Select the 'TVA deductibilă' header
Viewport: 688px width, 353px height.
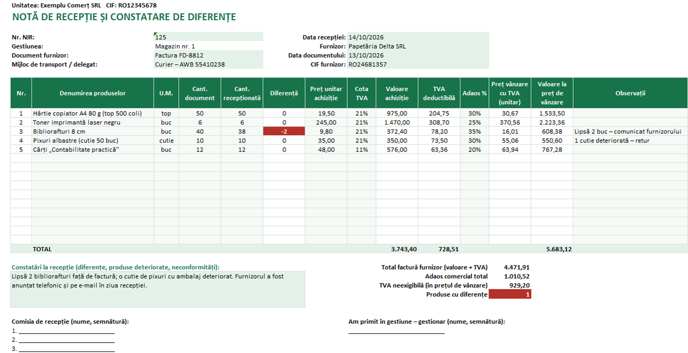439,93
